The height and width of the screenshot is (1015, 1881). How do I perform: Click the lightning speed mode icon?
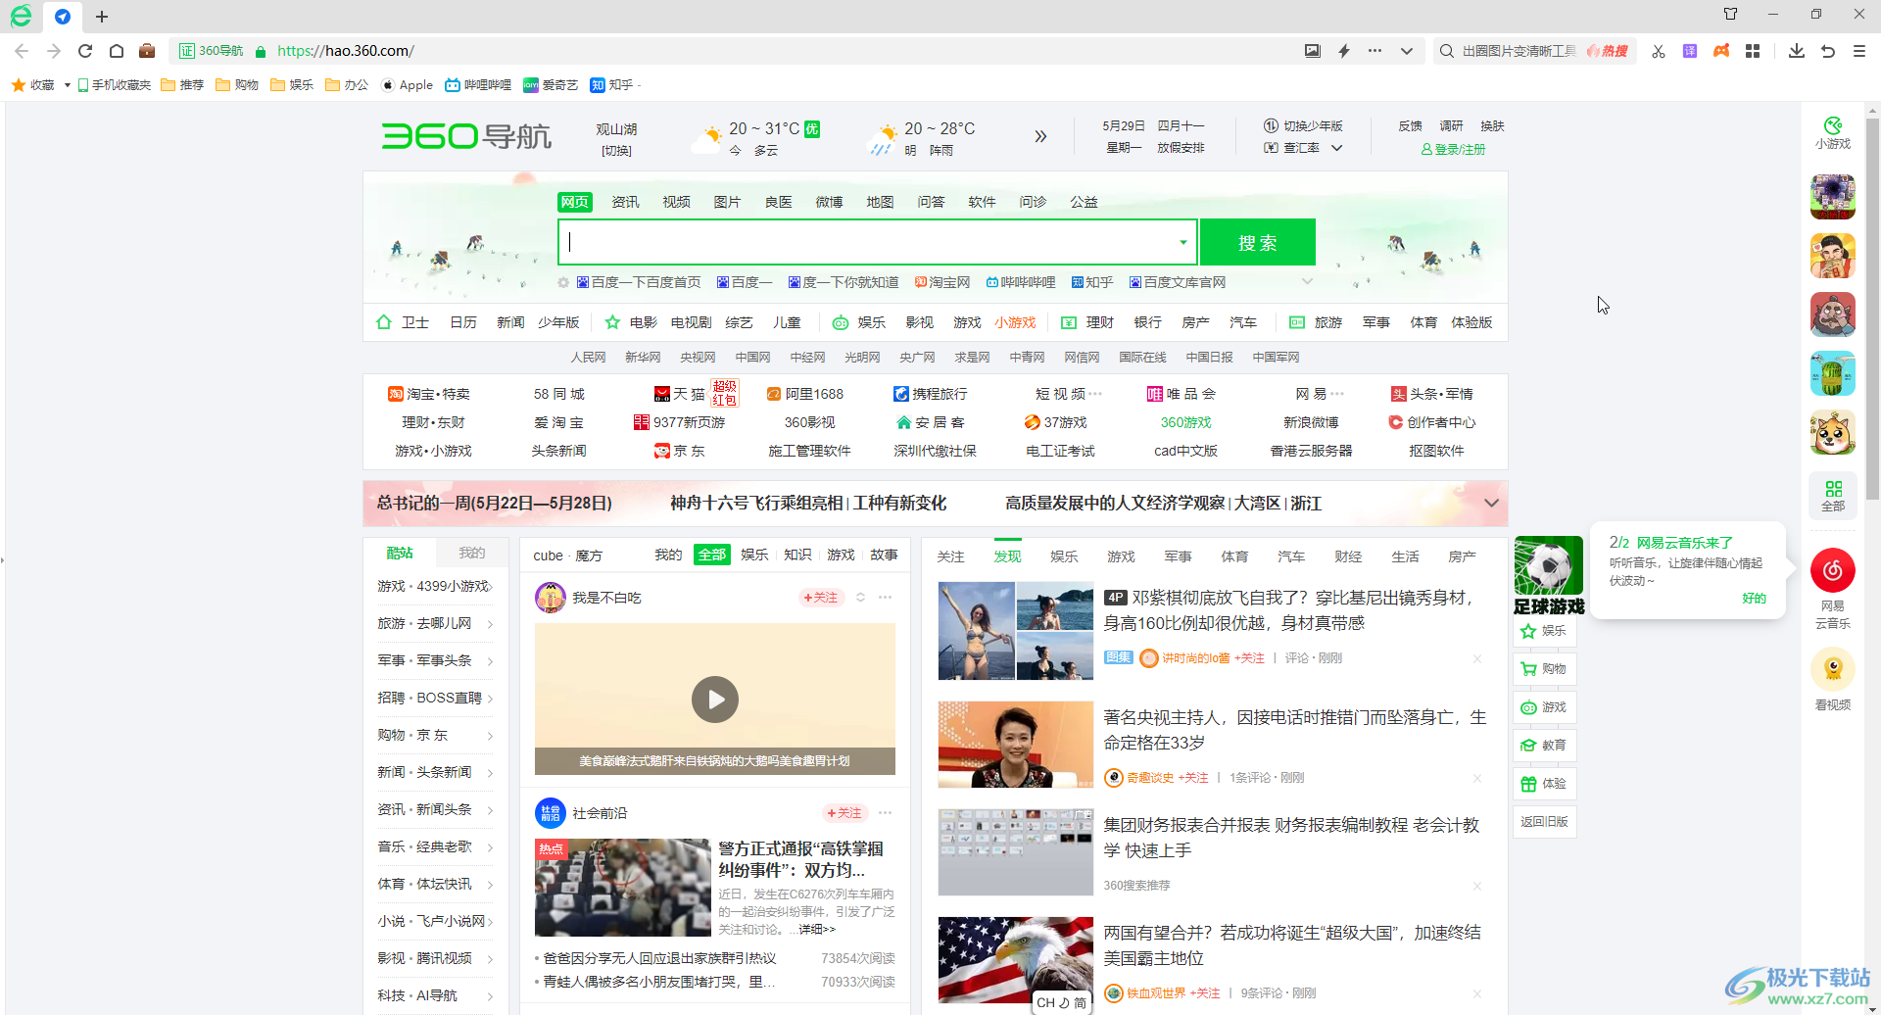click(x=1344, y=51)
